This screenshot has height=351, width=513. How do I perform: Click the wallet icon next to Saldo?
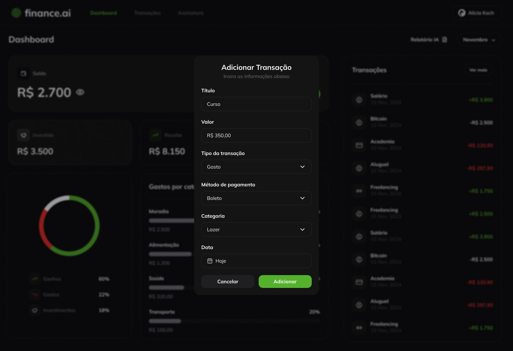click(x=24, y=73)
